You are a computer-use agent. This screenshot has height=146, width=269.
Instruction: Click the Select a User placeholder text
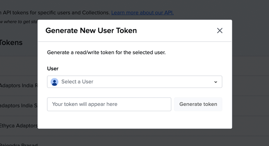pyautogui.click(x=77, y=82)
